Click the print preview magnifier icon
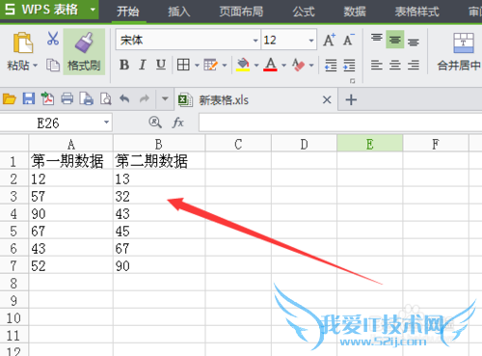Screen dimensions: 482x356 coord(106,99)
